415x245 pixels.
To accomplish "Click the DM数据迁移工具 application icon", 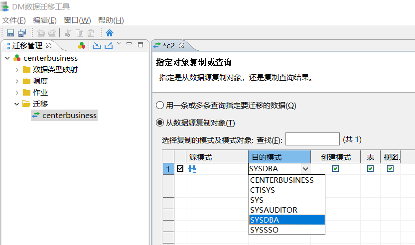I will pyautogui.click(x=4, y=6).
